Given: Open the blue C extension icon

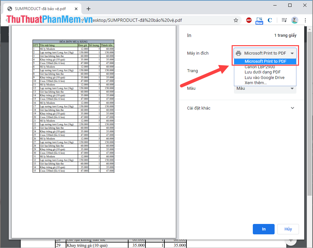Looking at the screenshot, I should pos(270,20).
